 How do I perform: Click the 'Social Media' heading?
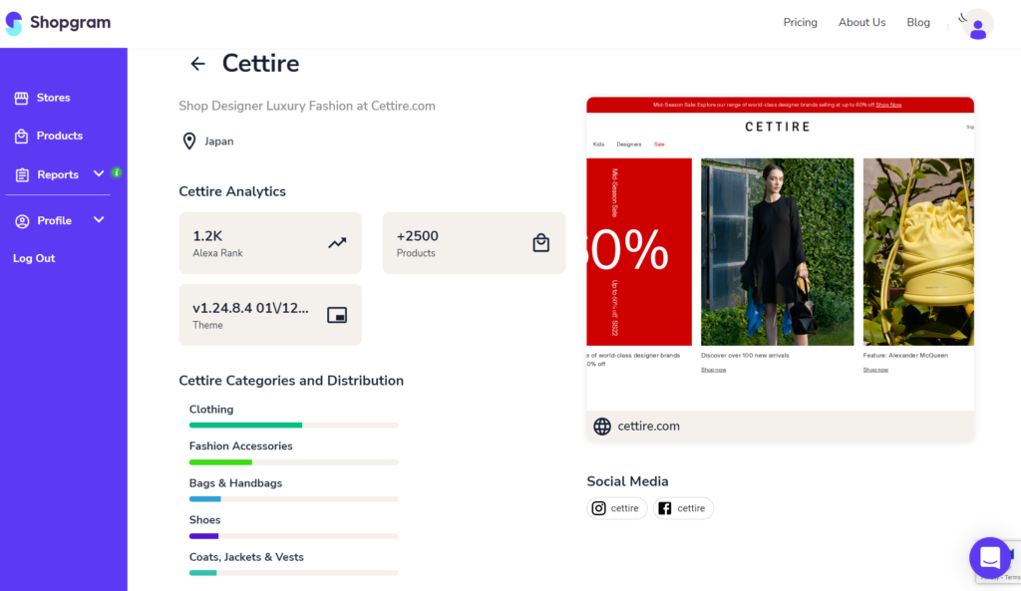coord(627,481)
